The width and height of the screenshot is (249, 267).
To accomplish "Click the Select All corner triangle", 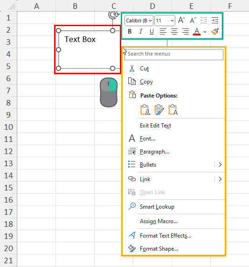I will (x=11, y=6).
